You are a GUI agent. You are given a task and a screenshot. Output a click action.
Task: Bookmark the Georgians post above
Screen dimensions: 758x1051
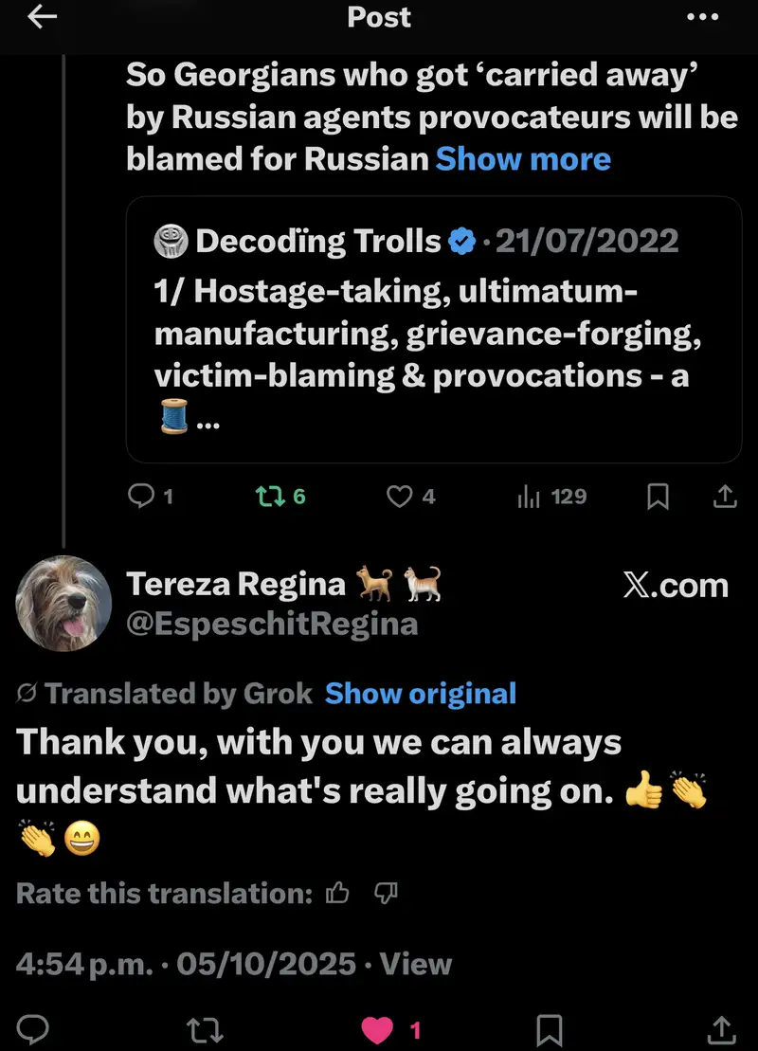click(658, 496)
